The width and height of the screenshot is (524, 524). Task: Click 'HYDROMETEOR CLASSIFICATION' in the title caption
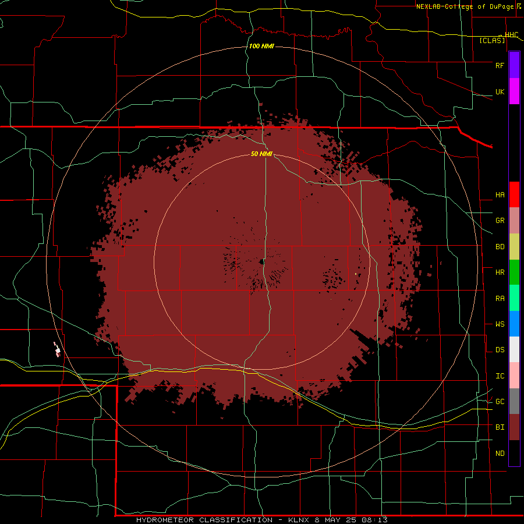pos(204,520)
